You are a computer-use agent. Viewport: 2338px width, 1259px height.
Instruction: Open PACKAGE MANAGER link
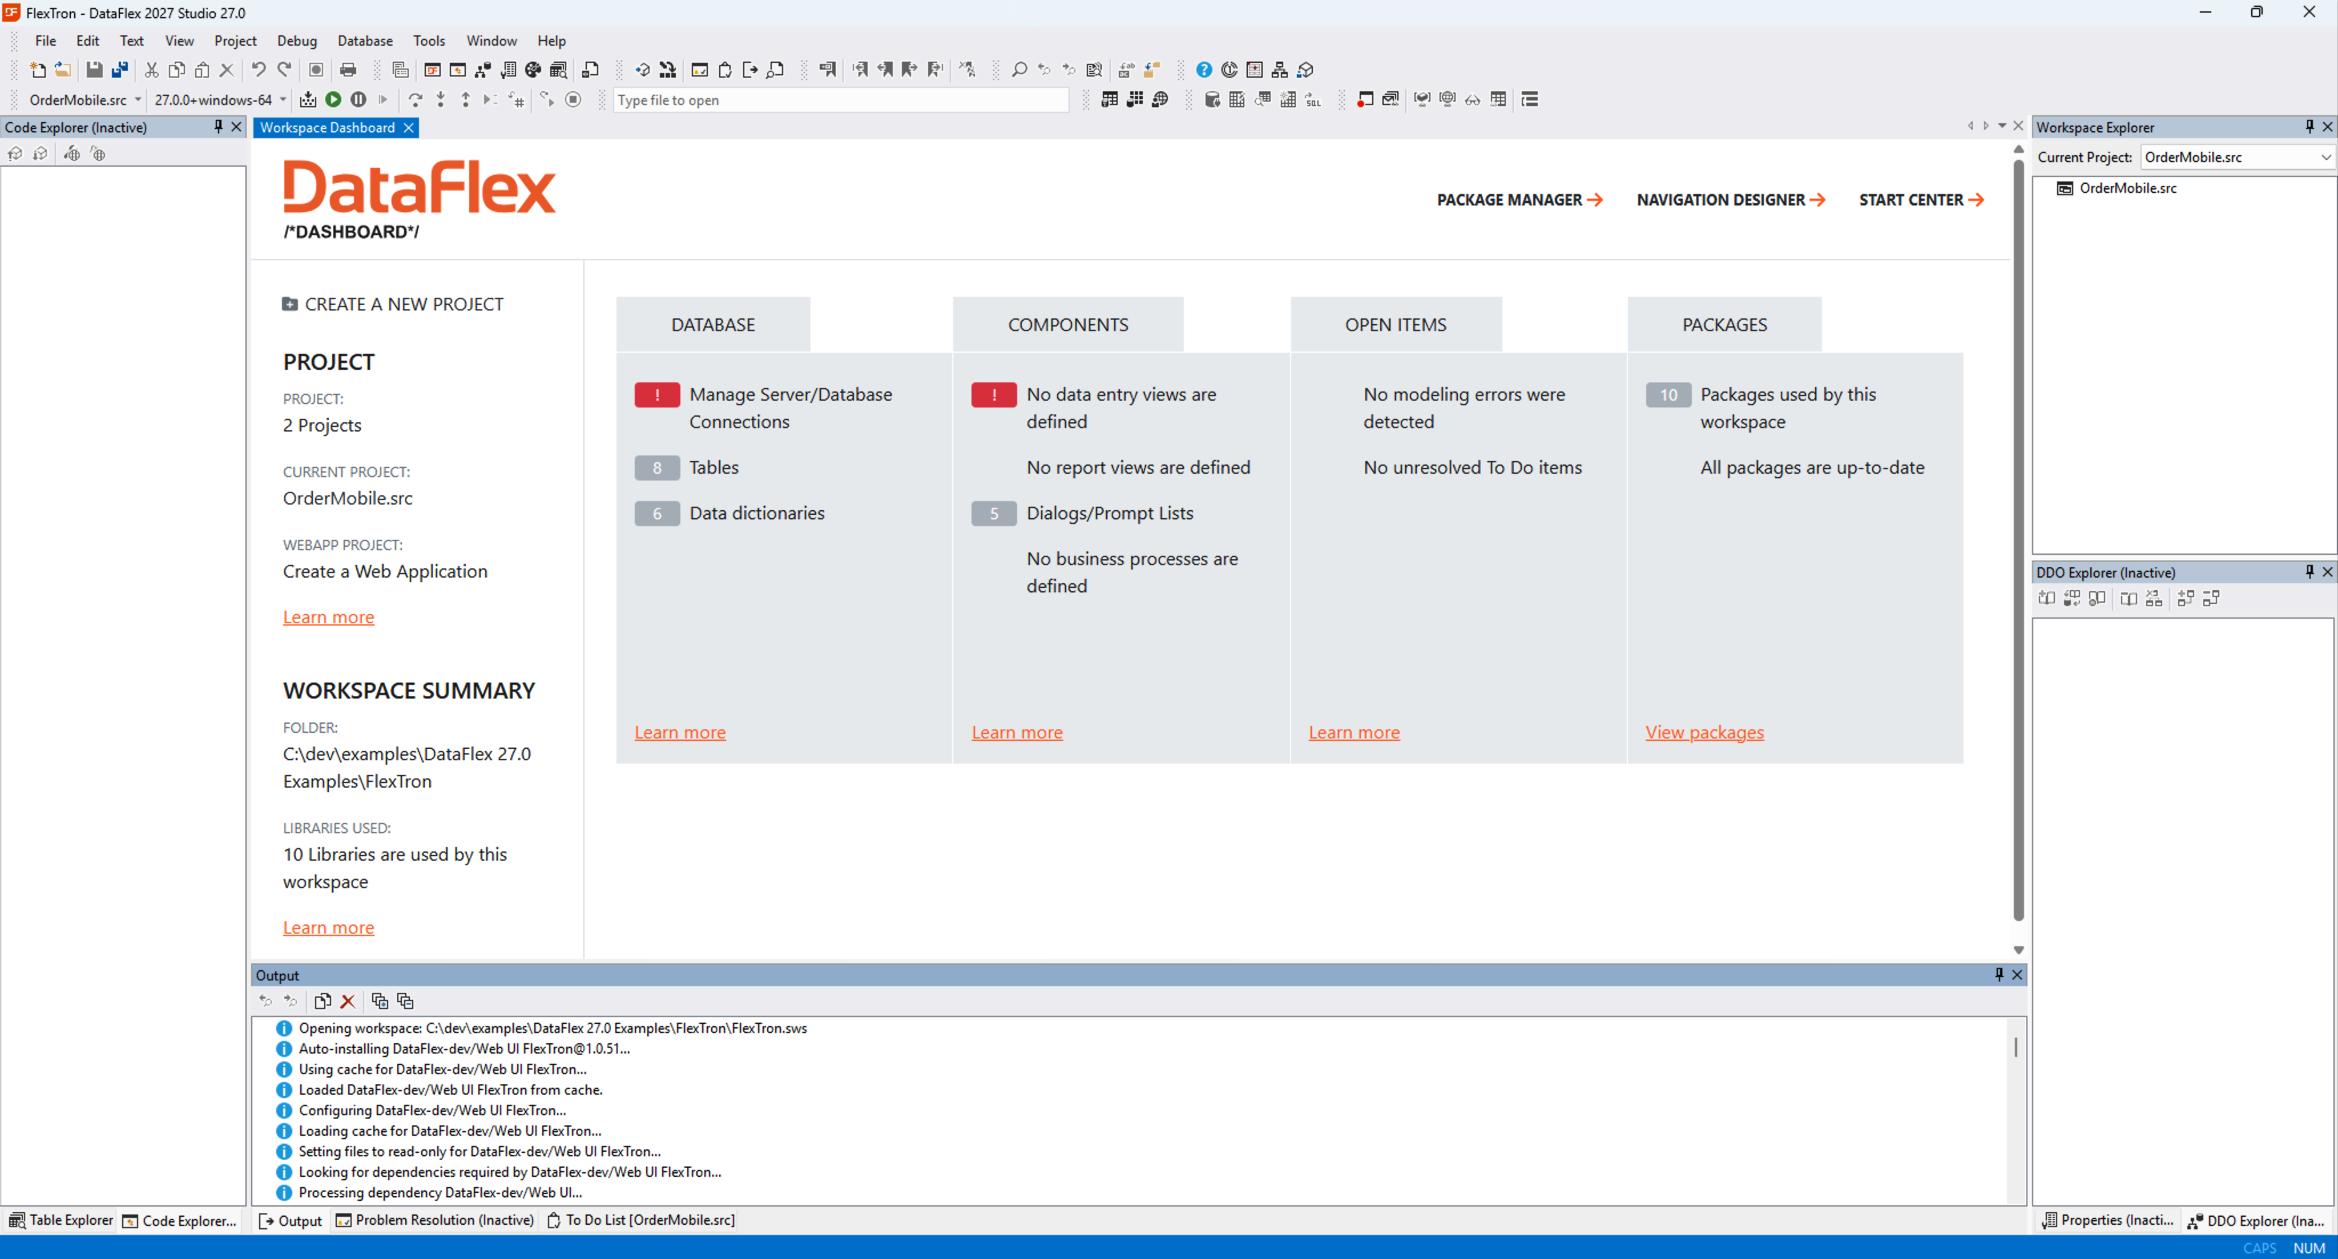tap(1519, 200)
